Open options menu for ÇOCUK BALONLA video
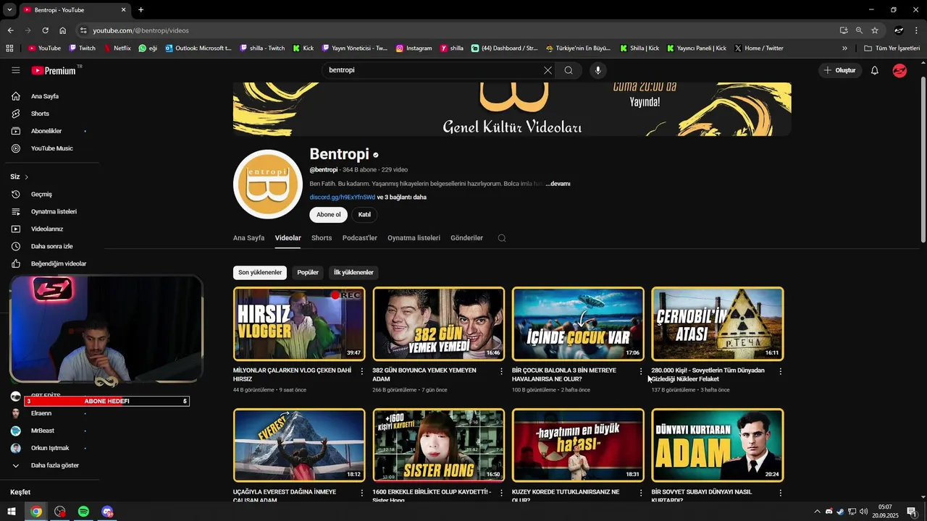 coord(641,371)
